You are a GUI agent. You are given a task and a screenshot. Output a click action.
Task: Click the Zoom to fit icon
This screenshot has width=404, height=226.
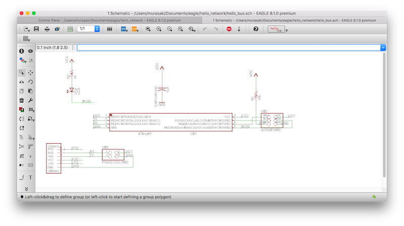[148, 29]
